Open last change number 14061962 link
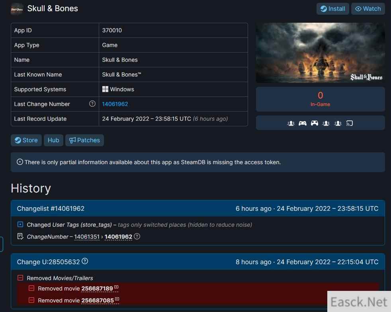391x312 pixels. pos(115,104)
